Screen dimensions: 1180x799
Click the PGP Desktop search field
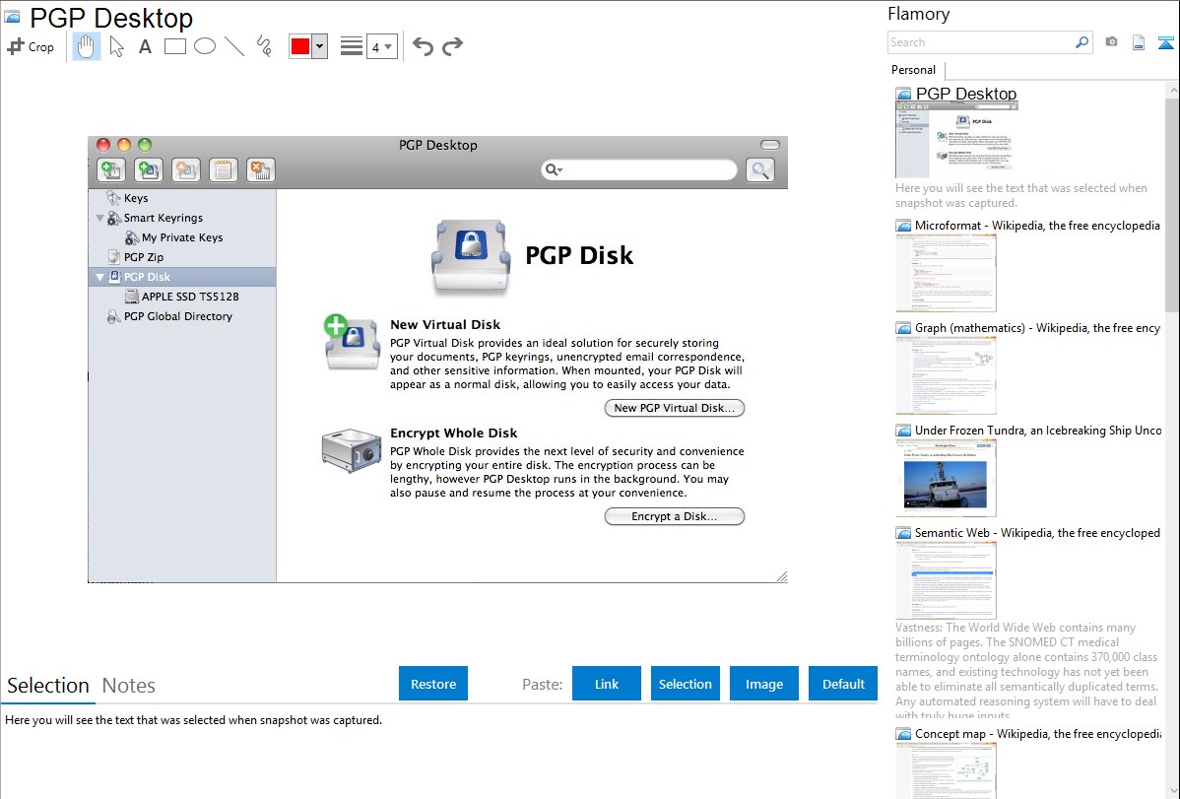click(x=639, y=169)
